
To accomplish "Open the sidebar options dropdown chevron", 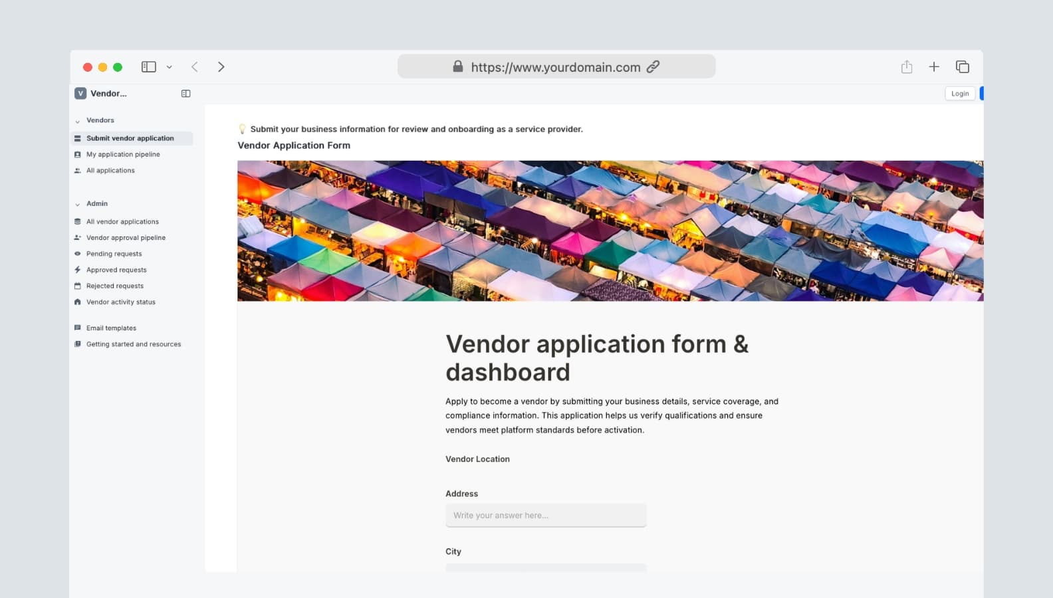I will (x=170, y=67).
